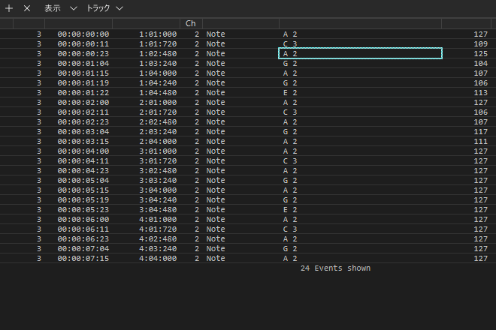Select the highlighted A 2 note field

[360, 53]
